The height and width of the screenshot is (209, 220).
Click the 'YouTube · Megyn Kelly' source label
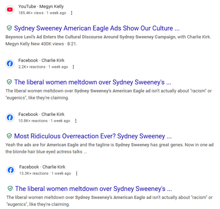point(41,6)
